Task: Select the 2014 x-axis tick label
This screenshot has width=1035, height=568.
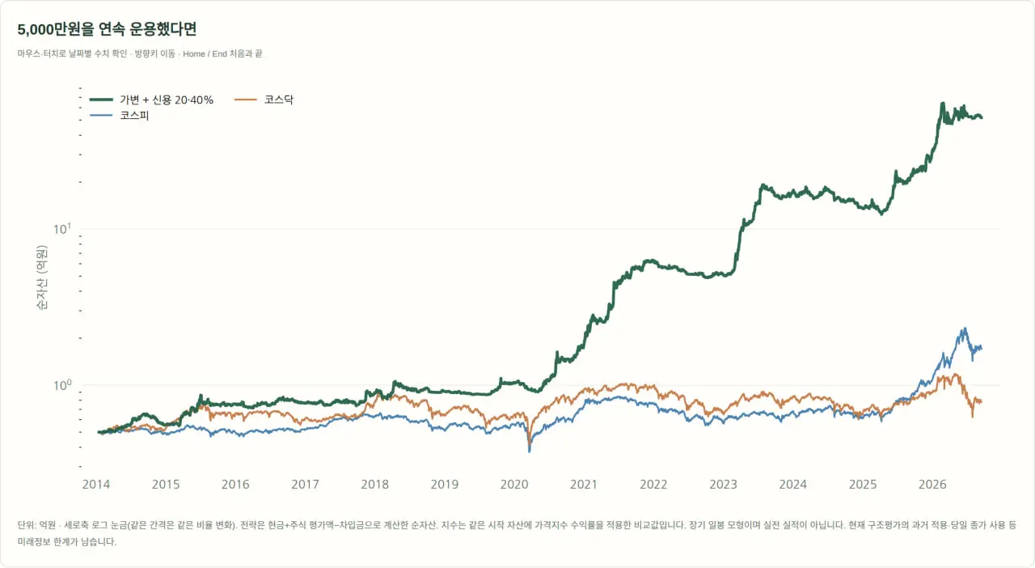Action: [96, 485]
